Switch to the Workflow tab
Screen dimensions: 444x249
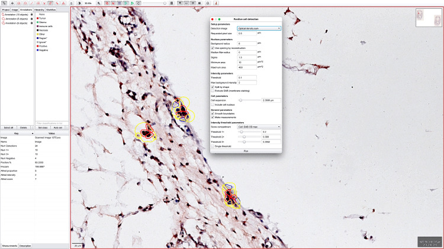pyautogui.click(x=51, y=9)
